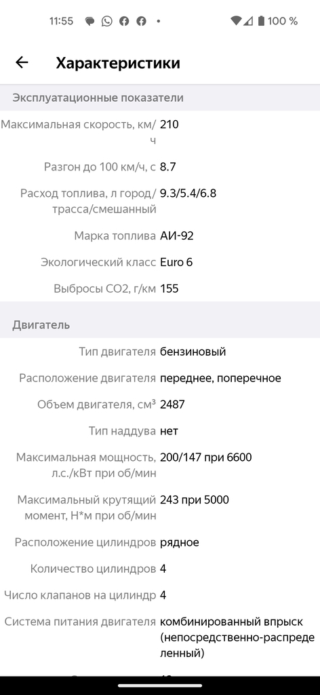This screenshot has width=320, height=695.
Task: Tap the maximum speed value 210
Action: pos(169,125)
